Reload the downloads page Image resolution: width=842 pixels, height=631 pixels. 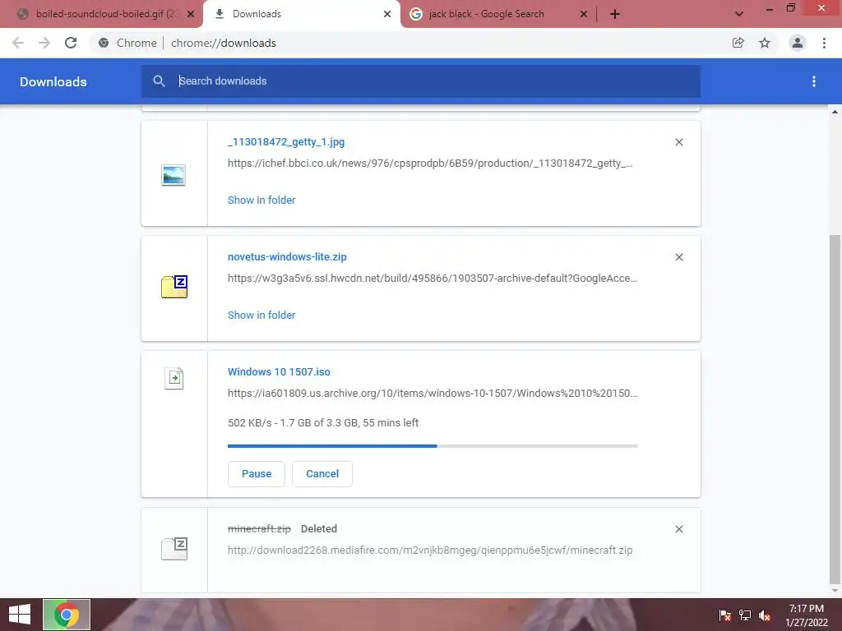pos(71,43)
